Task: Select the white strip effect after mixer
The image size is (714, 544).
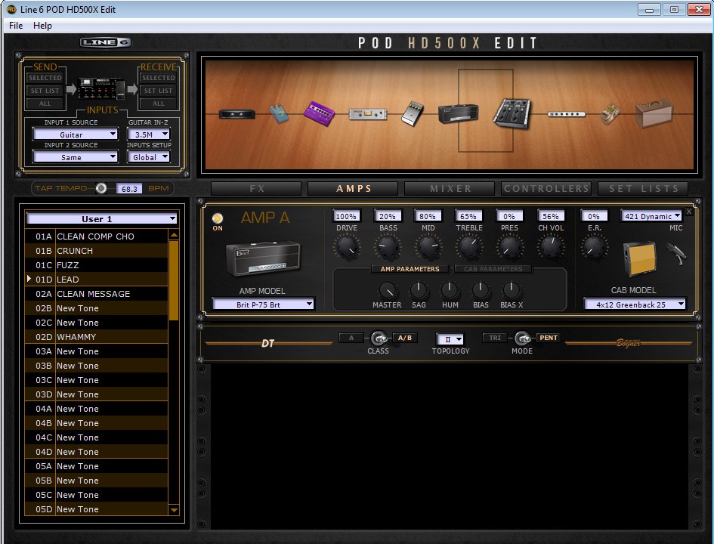Action: click(x=566, y=114)
